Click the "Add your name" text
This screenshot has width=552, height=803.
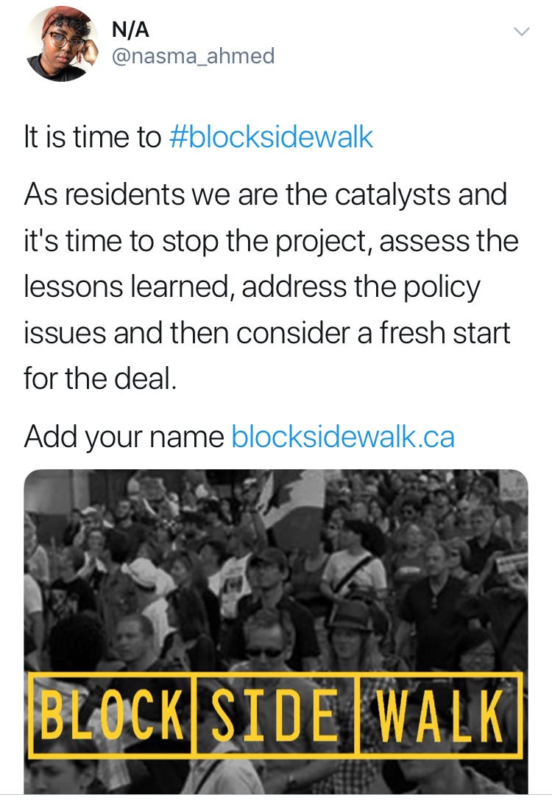coord(124,438)
